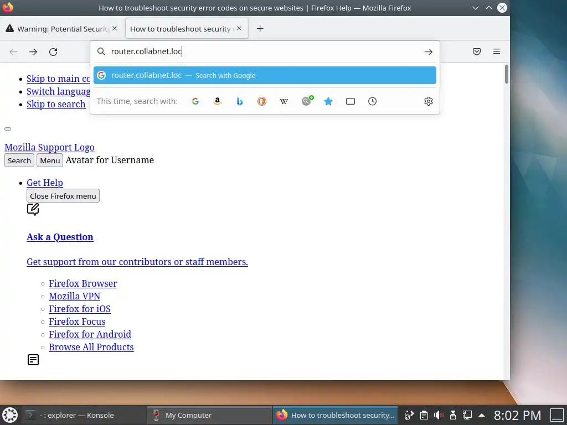Open KDE Connect tray icon
Viewport: 567px width, 425px height.
pyautogui.click(x=409, y=415)
